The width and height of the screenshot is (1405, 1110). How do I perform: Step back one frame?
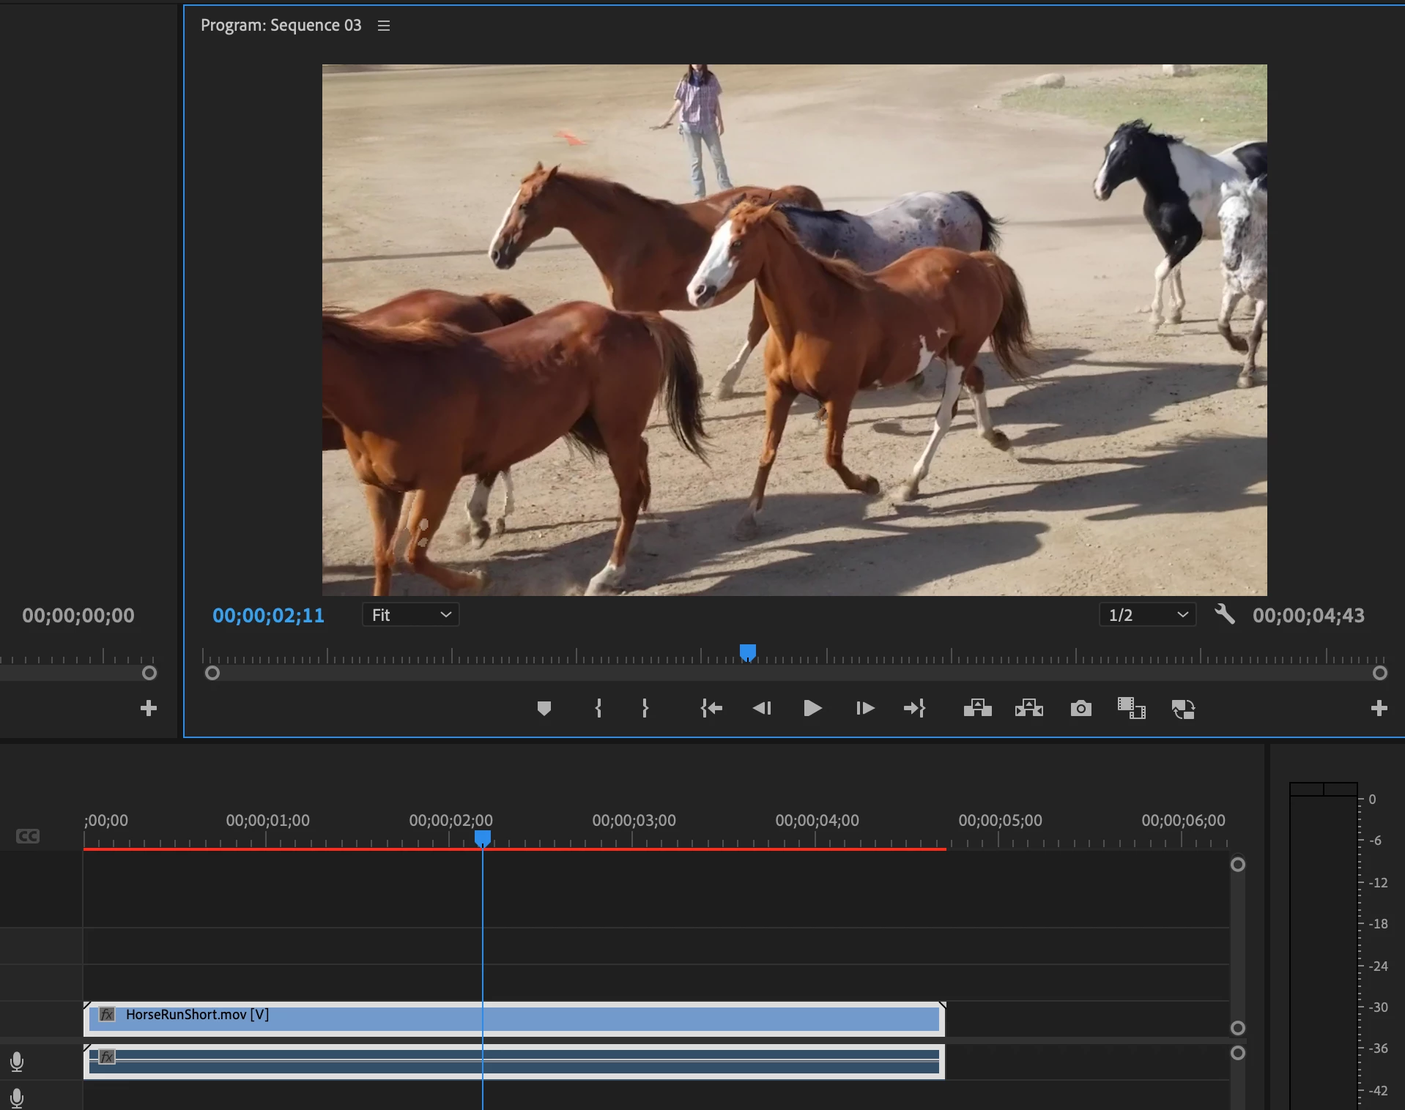click(762, 708)
